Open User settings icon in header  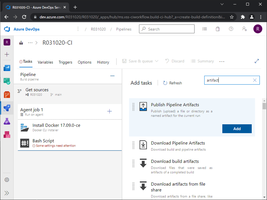[244, 29]
